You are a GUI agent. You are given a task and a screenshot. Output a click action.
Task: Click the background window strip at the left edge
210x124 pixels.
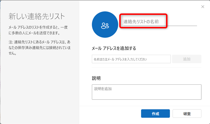(x=1, y=62)
